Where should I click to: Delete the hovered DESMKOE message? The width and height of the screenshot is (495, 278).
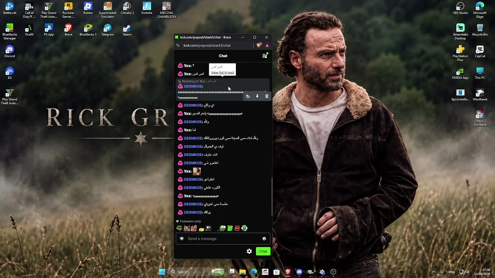[267, 97]
